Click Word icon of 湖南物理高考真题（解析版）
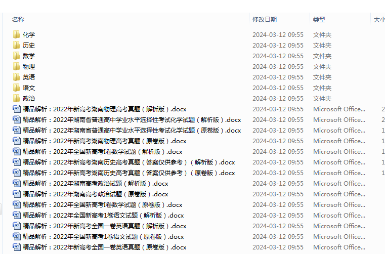 pyautogui.click(x=17, y=109)
